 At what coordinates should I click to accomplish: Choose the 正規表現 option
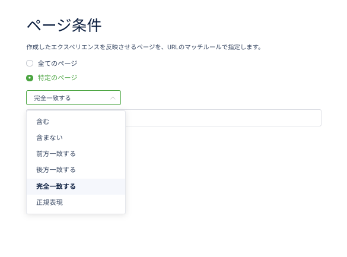76,202
